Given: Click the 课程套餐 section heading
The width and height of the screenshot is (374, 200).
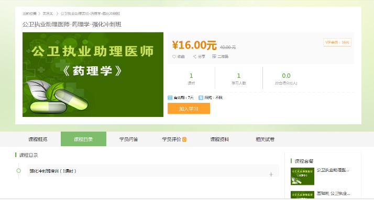Looking at the screenshot, I should coord(304,161).
